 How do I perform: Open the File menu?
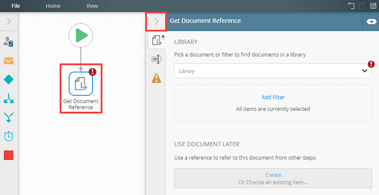click(x=16, y=6)
